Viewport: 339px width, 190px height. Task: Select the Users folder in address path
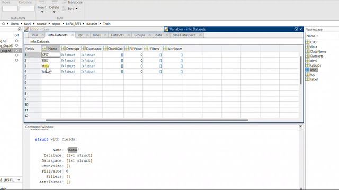point(14,24)
